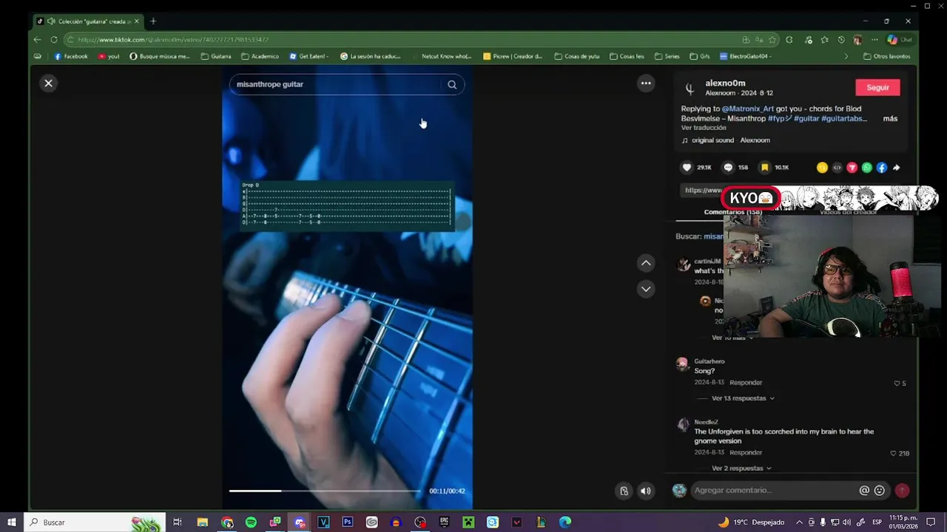Follow alexno0m with the Seguir button

point(877,87)
